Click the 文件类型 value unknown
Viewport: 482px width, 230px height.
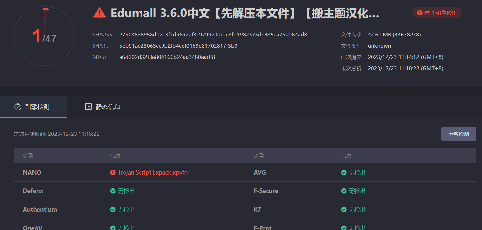[379, 46]
